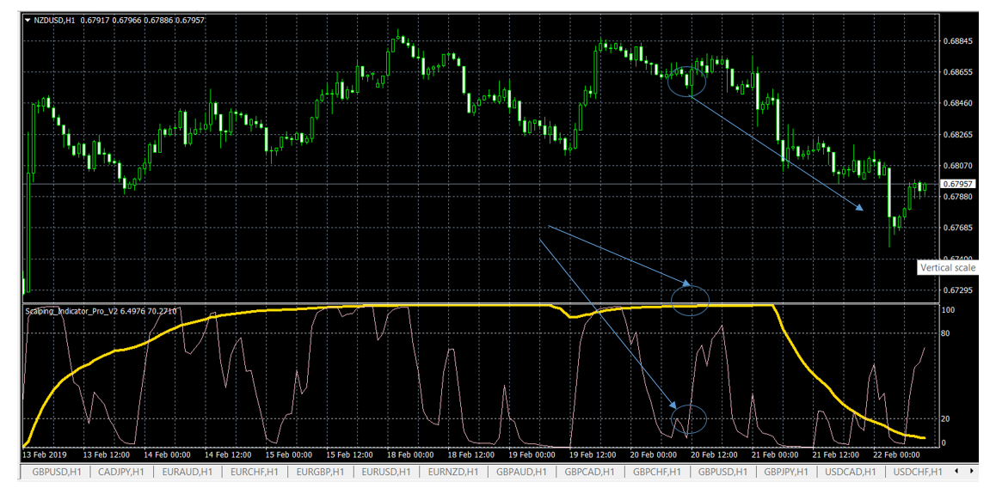This screenshot has width=996, height=494.
Task: Open the USDCHF,H1 chart tab
Action: [x=917, y=472]
